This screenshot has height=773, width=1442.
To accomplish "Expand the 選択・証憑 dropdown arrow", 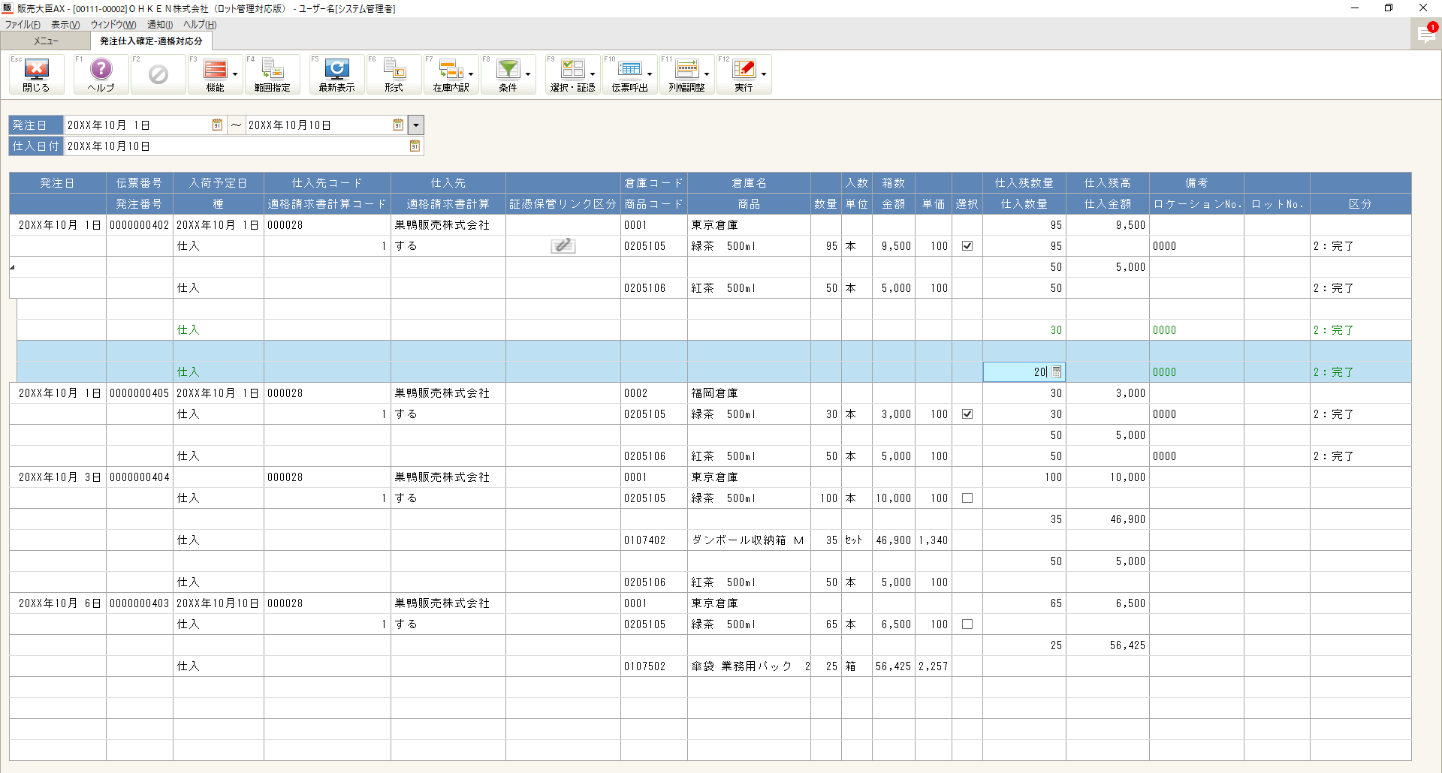I will [593, 74].
